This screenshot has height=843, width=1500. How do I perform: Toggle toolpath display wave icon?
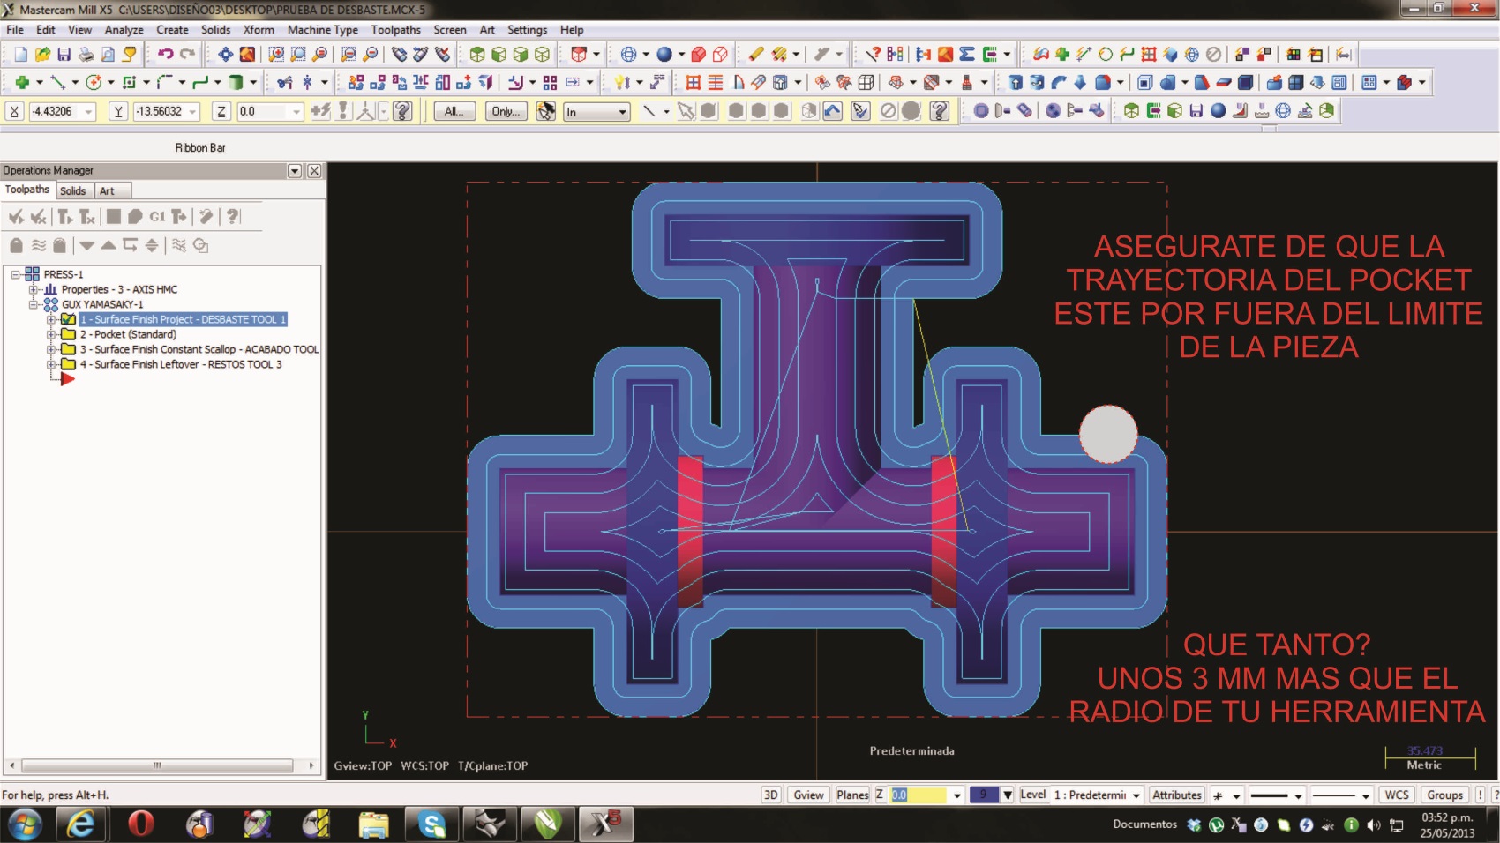pyautogui.click(x=38, y=245)
